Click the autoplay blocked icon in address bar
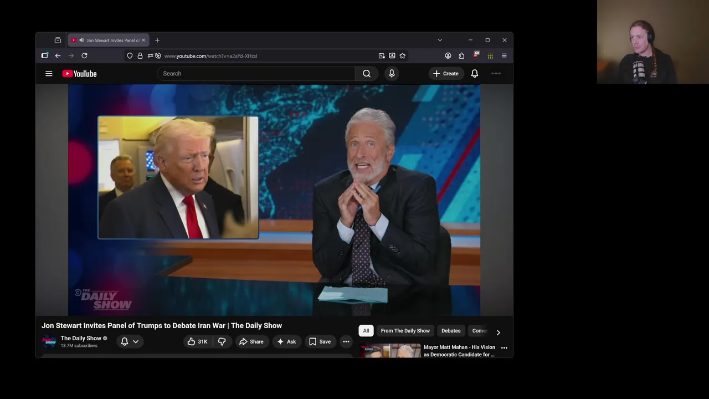This screenshot has width=709, height=399. (158, 56)
